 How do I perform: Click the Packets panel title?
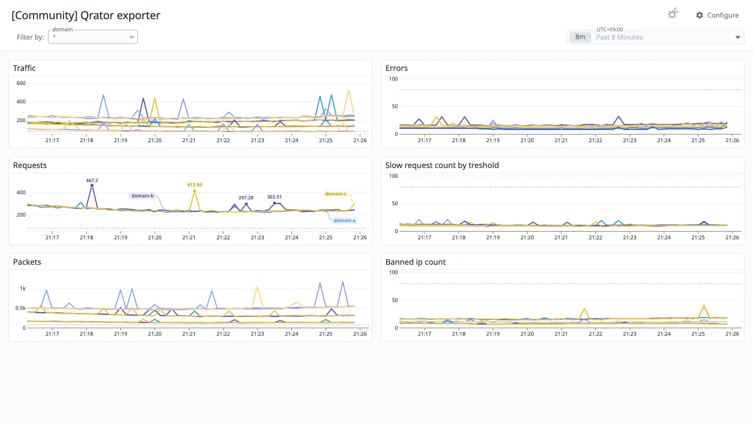[x=27, y=262]
